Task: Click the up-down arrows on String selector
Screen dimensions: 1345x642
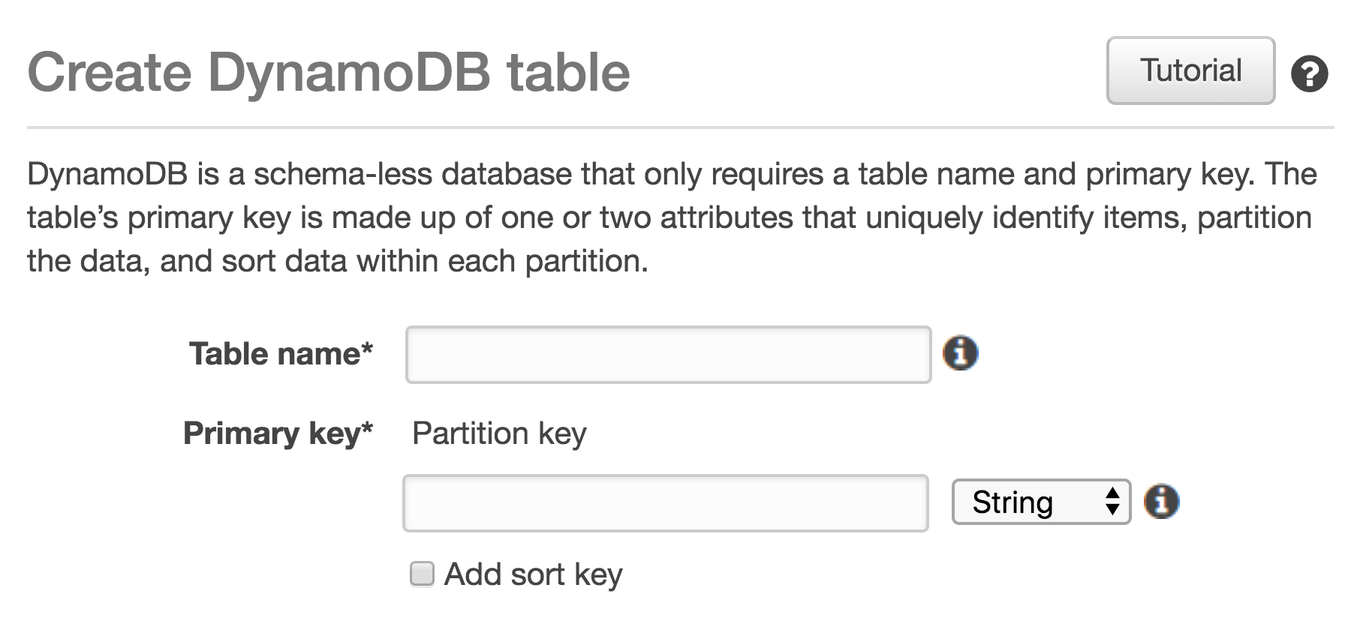Action: (1112, 502)
